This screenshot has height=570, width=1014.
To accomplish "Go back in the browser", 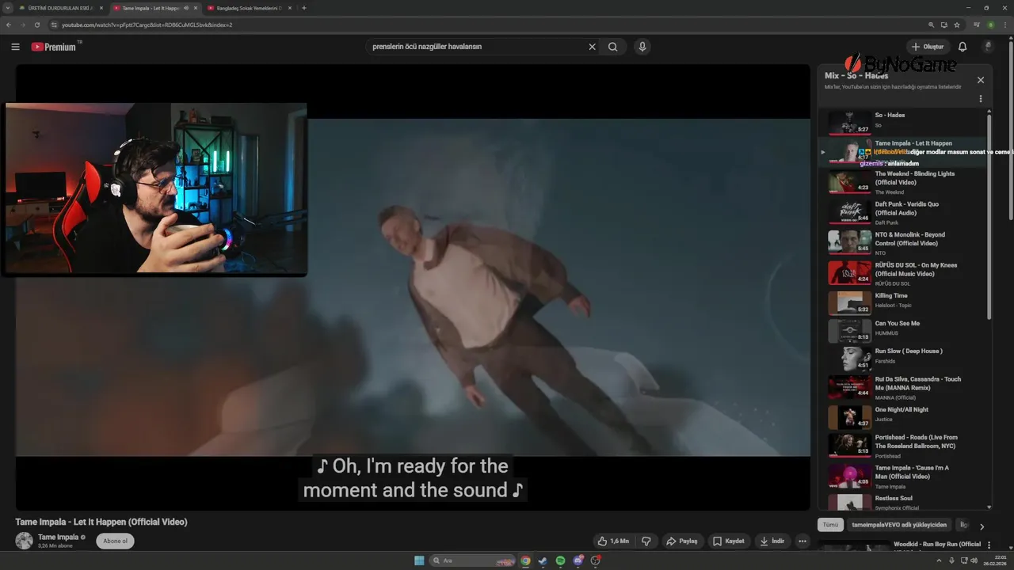I will (x=9, y=25).
